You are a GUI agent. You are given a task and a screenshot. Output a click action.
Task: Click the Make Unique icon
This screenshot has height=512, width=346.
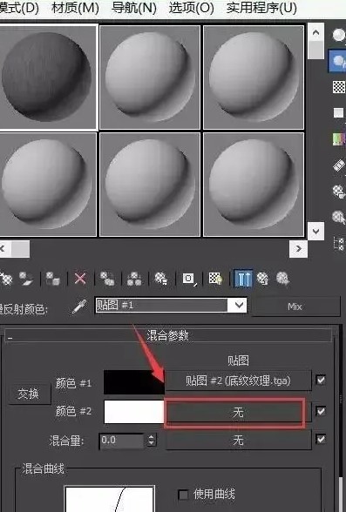point(134,279)
